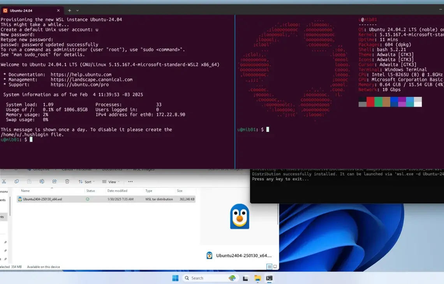The image size is (444, 284).
Task: Click the Cut scissors icon in File Explorer
Action: [4, 182]
